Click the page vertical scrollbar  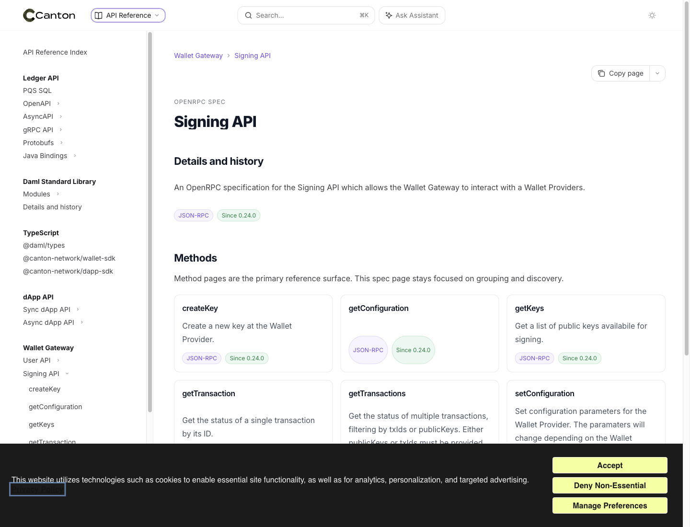(x=687, y=177)
